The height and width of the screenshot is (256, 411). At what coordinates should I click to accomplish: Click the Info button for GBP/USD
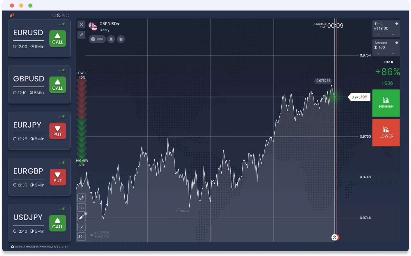tap(97, 39)
